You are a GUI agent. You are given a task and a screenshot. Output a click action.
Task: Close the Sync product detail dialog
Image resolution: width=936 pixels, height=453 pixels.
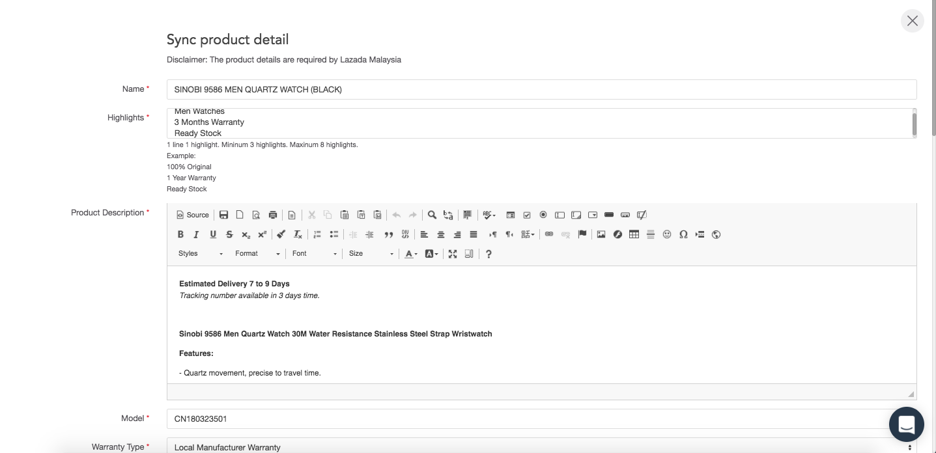coord(912,21)
